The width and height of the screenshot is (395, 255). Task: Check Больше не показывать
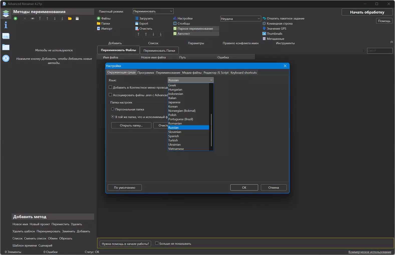tap(157, 243)
